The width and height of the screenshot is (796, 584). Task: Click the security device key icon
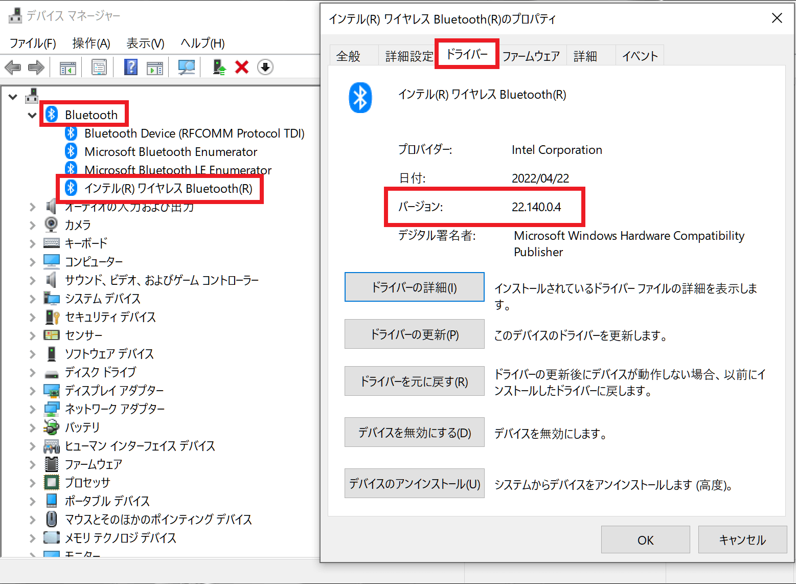[x=52, y=317]
